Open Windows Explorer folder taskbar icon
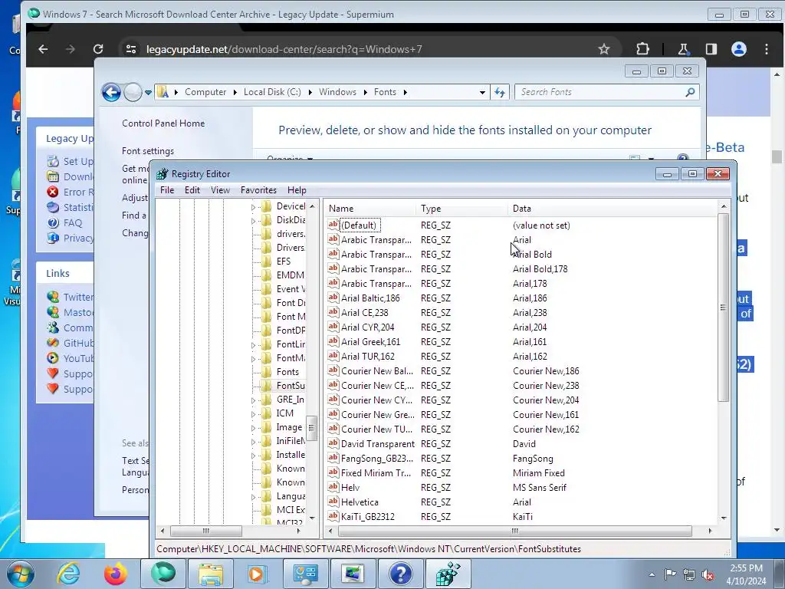 [211, 574]
